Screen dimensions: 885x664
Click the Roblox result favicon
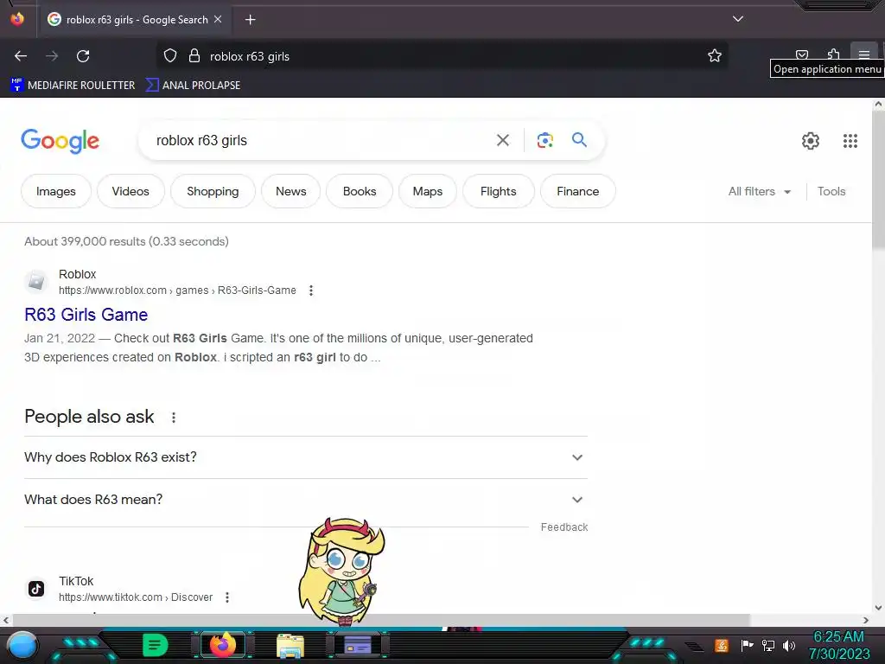(36, 281)
